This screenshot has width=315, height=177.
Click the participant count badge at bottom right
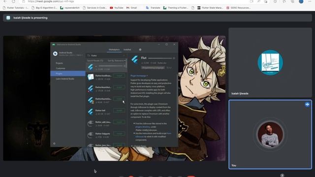282,176
